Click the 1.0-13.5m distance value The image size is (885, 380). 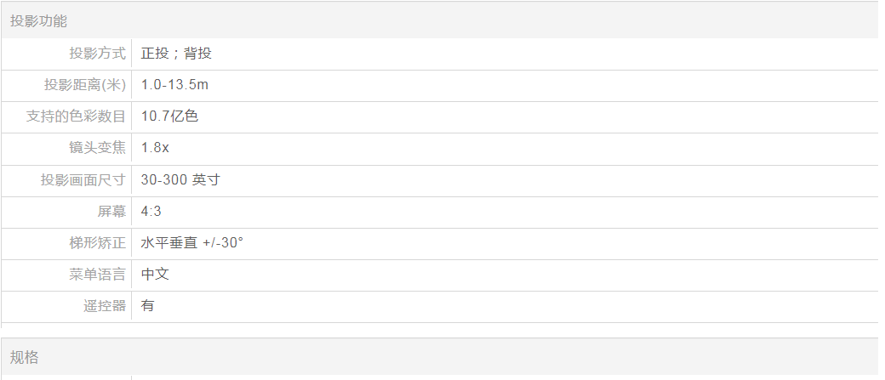click(x=174, y=85)
